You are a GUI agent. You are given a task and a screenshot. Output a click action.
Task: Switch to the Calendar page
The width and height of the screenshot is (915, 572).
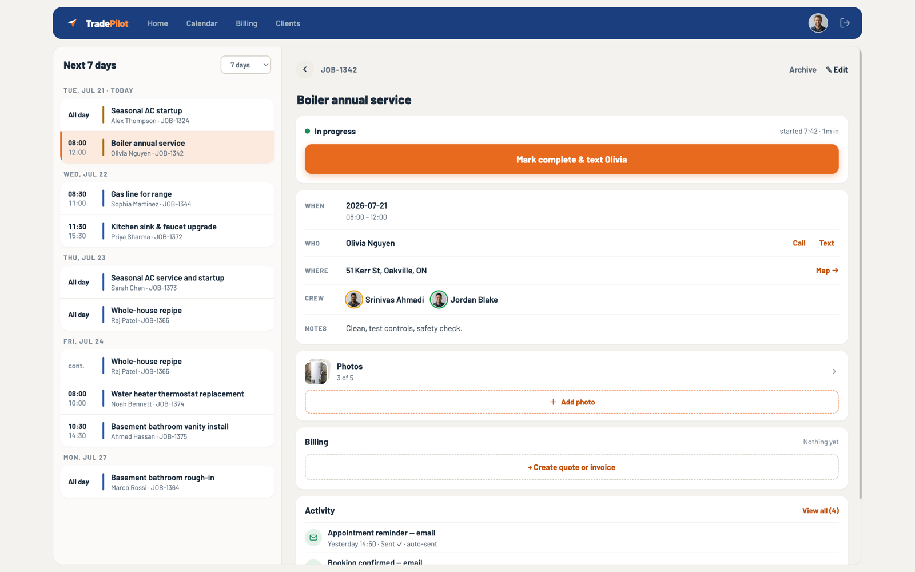(202, 23)
